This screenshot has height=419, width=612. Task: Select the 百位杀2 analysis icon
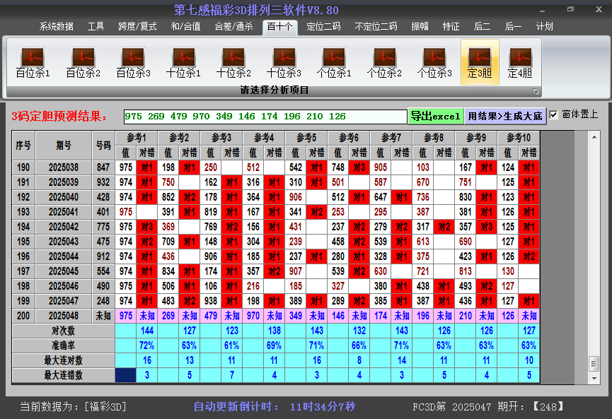click(83, 63)
